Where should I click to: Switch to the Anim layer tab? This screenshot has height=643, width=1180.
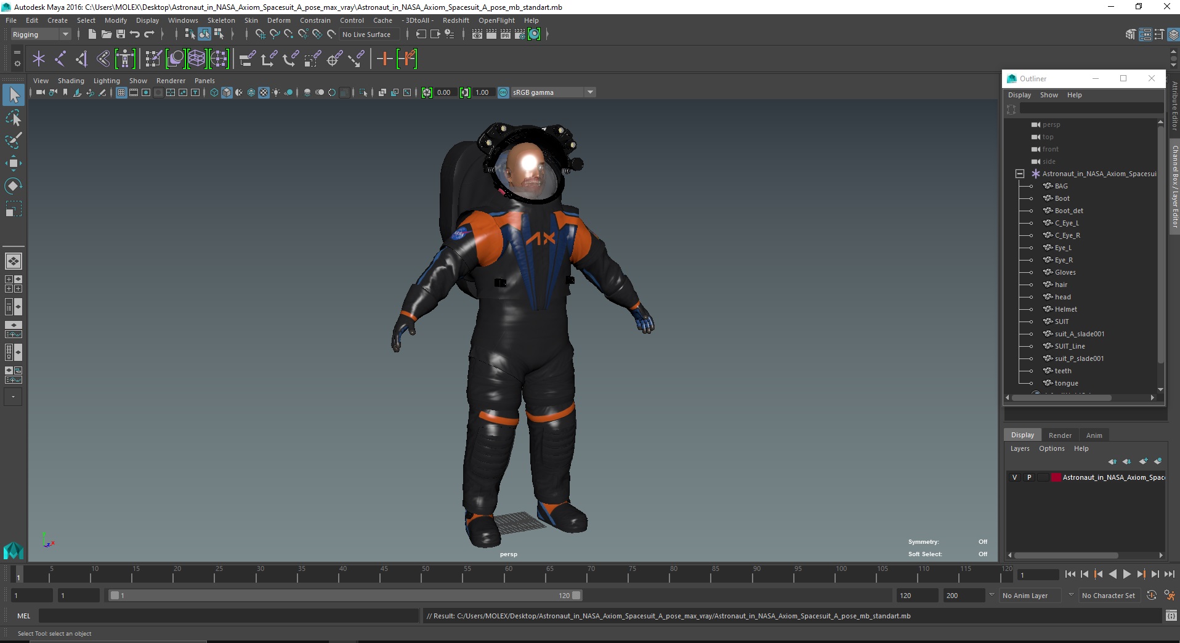[x=1094, y=435]
